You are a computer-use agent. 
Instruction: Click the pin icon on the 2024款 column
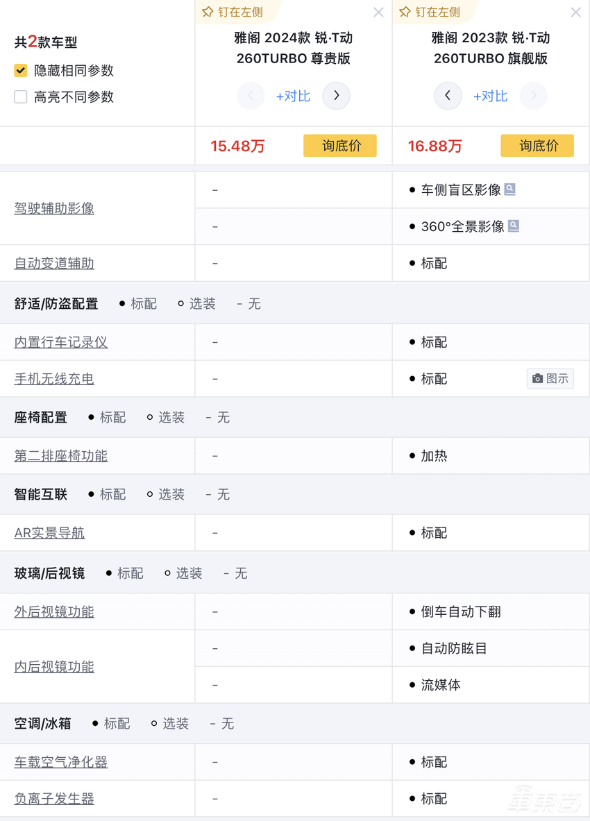coord(207,12)
